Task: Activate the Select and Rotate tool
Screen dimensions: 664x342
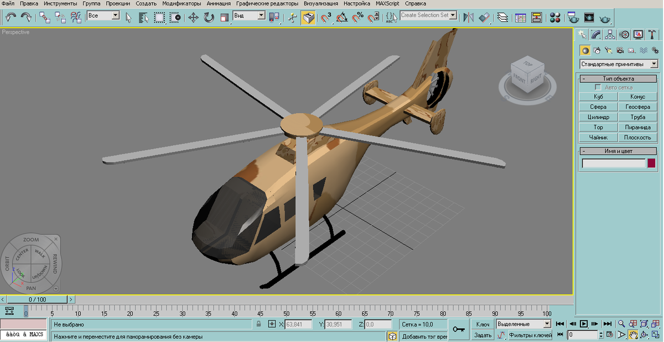Action: 209,17
